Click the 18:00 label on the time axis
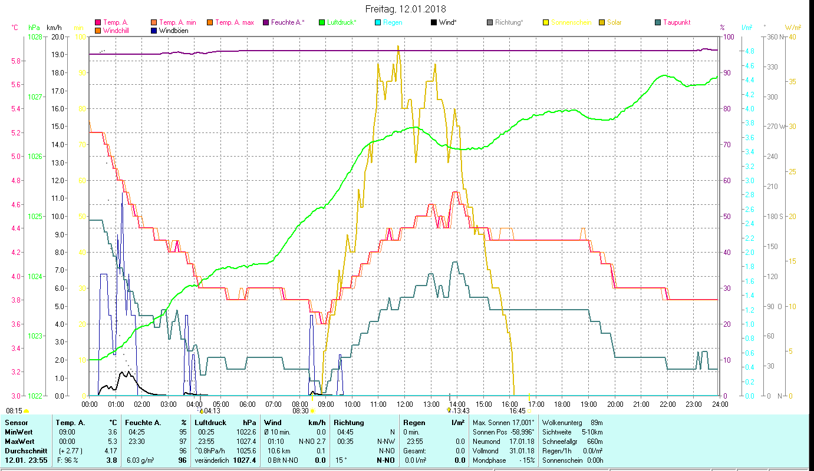 pos(562,404)
